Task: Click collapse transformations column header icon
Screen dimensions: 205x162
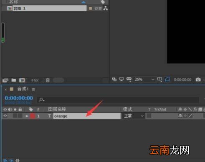Action: click(185, 109)
